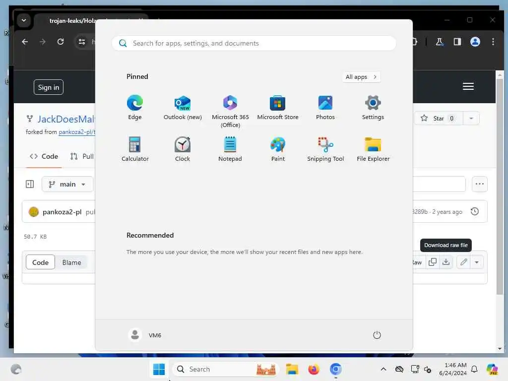Open the VM6 user account menu

[x=145, y=335]
